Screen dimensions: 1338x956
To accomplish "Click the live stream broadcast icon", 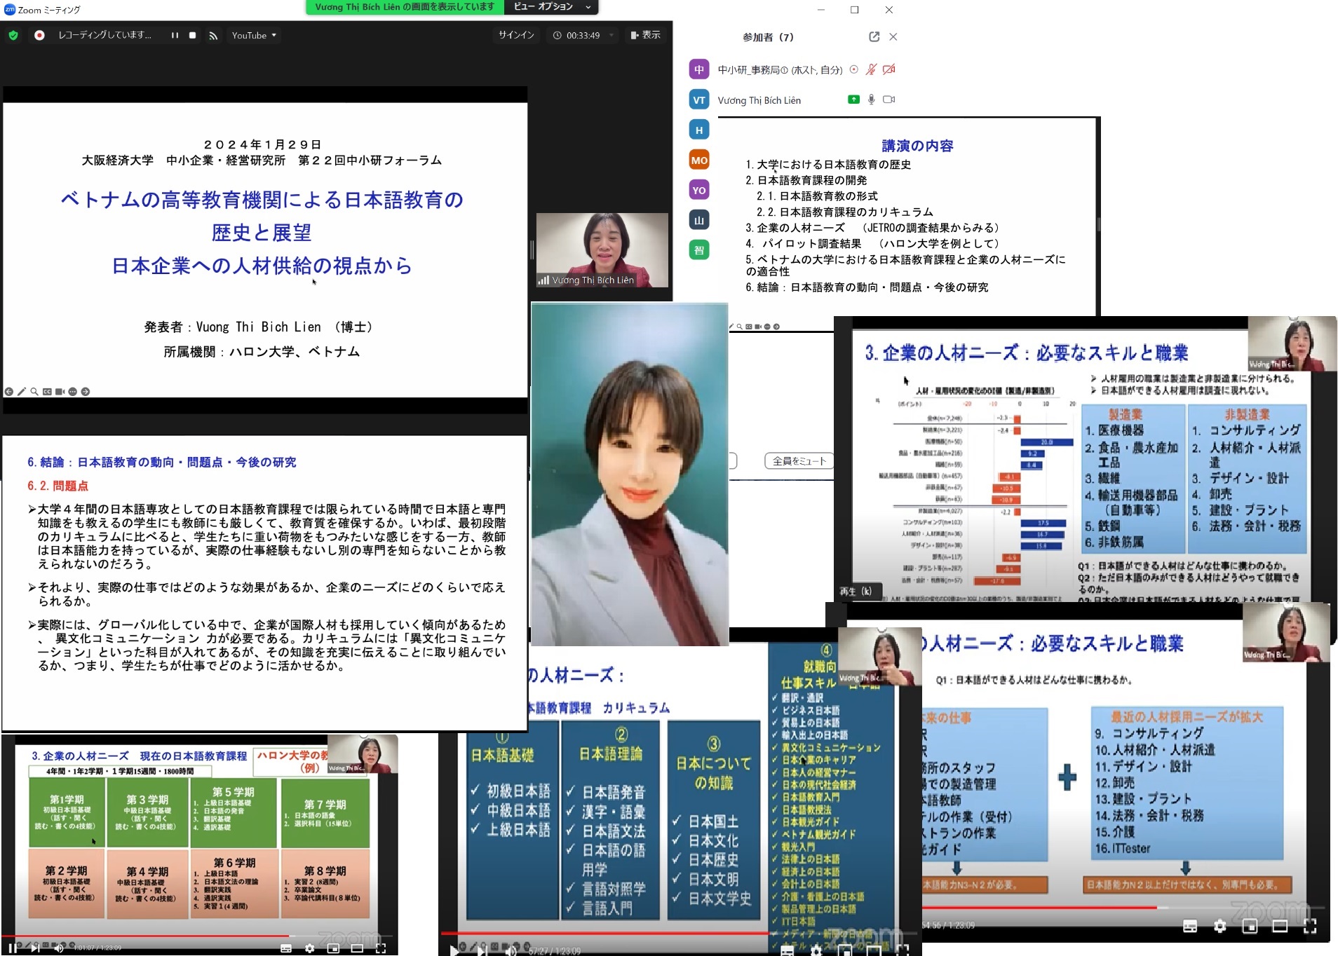I will tap(213, 35).
